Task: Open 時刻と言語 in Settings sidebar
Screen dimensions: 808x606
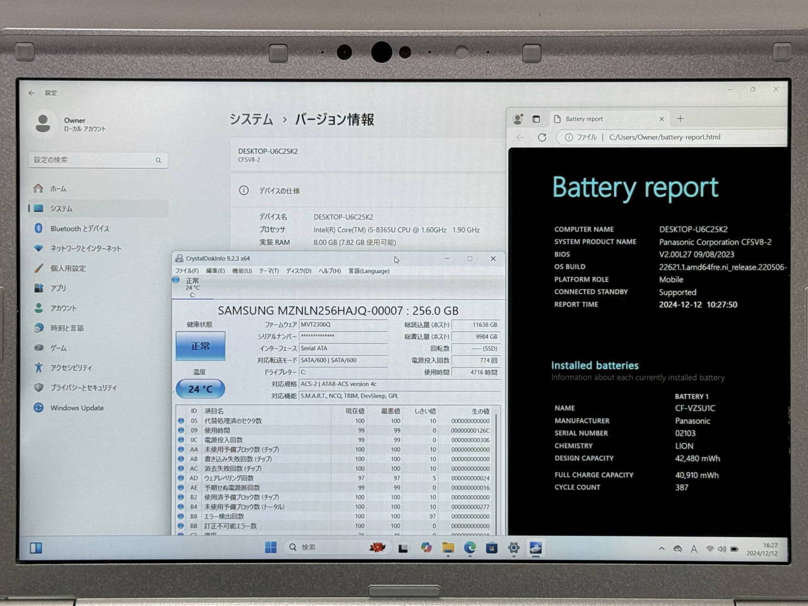Action: (98, 328)
